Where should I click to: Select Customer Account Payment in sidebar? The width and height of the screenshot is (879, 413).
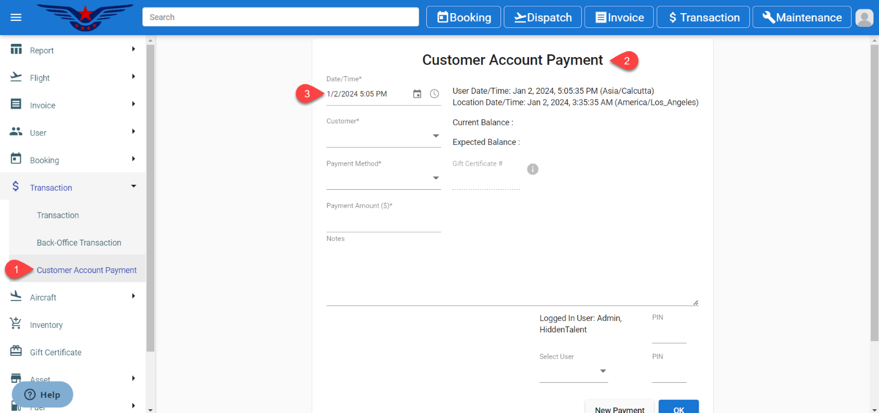86,270
